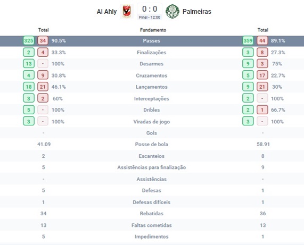This screenshot has height=245, width=304.
Task: Click Al Ahly's green 18 Lançamentos badge
Action: pos(29,87)
